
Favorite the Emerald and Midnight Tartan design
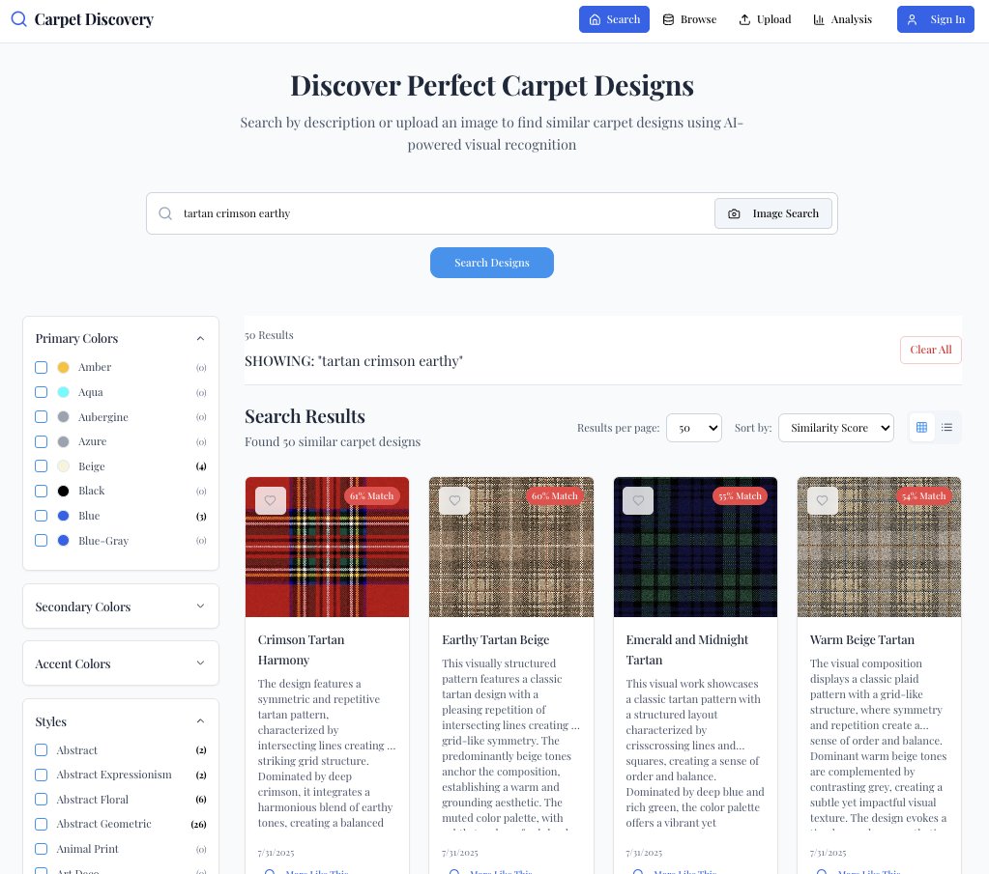coord(638,500)
